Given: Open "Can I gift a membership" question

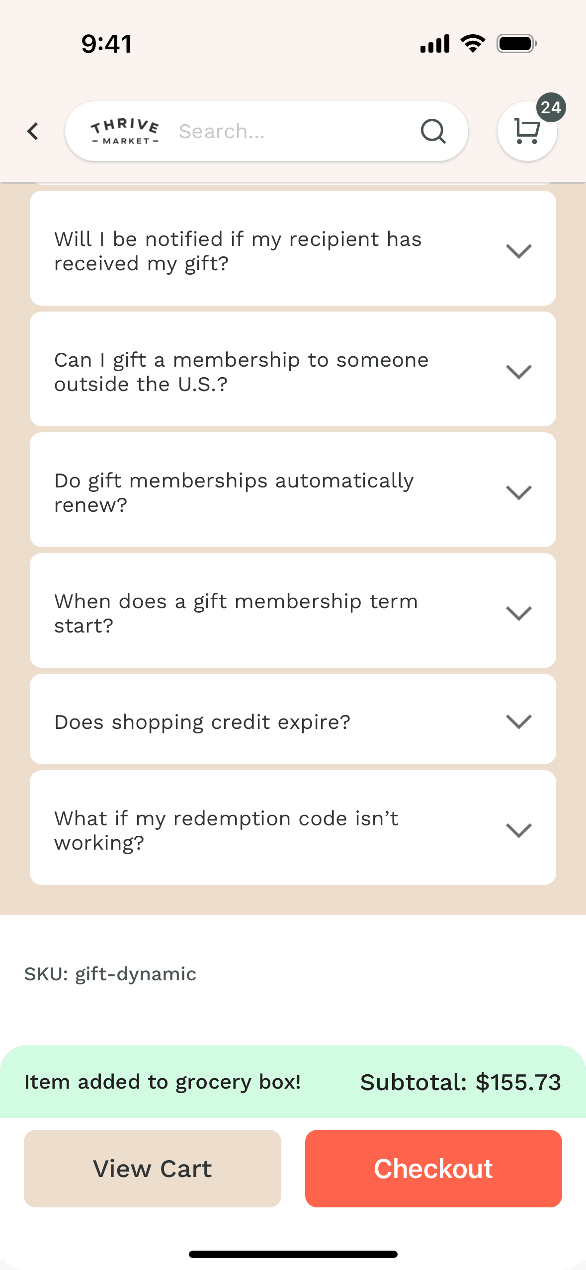Looking at the screenshot, I should (x=241, y=372).
